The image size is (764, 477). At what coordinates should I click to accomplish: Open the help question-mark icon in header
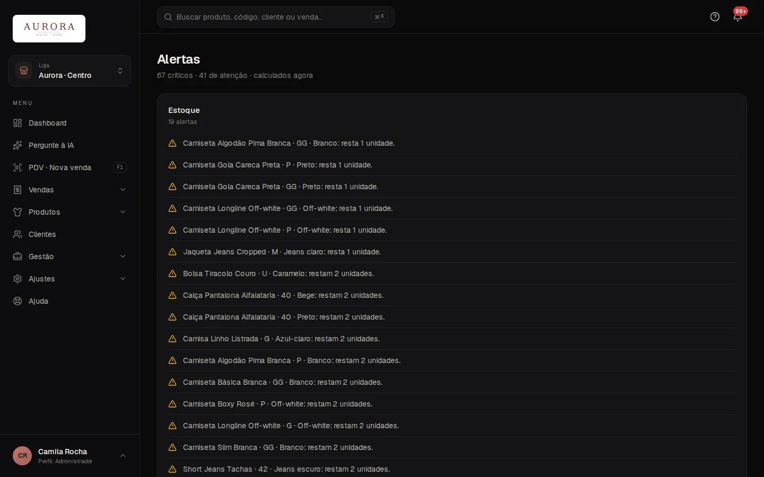715,17
